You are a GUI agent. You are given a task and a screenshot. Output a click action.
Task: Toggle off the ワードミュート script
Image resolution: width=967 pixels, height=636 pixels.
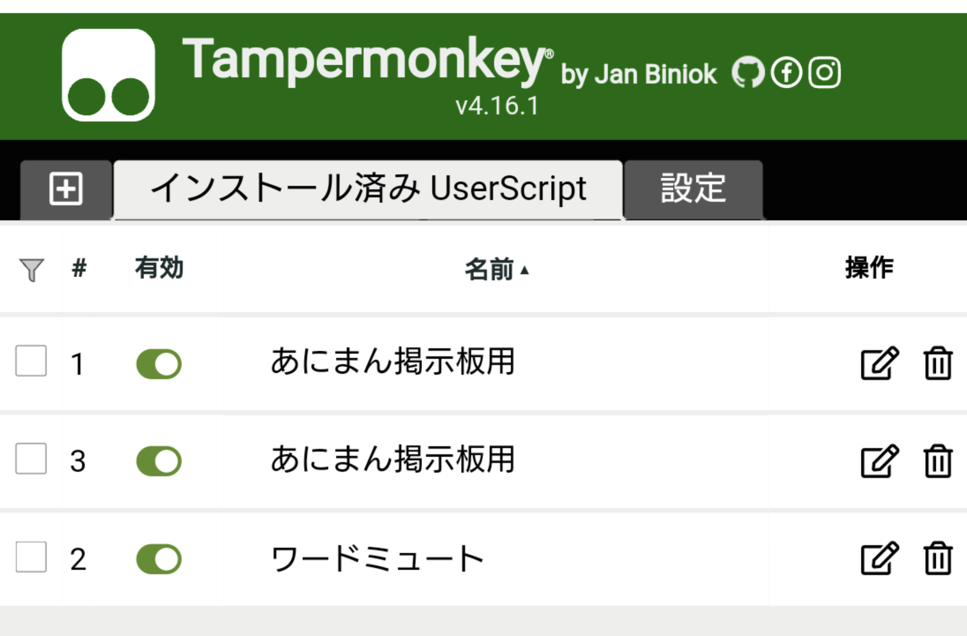159,559
